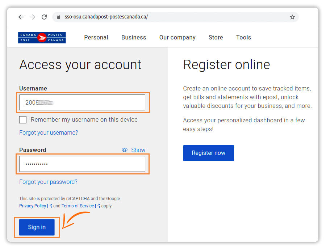Open the Business menu
This screenshot has height=249, width=326.
click(x=134, y=37)
